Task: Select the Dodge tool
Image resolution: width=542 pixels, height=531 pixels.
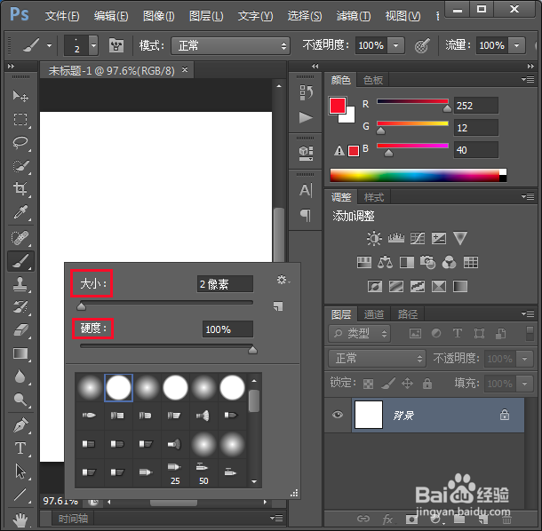Action: click(20, 400)
